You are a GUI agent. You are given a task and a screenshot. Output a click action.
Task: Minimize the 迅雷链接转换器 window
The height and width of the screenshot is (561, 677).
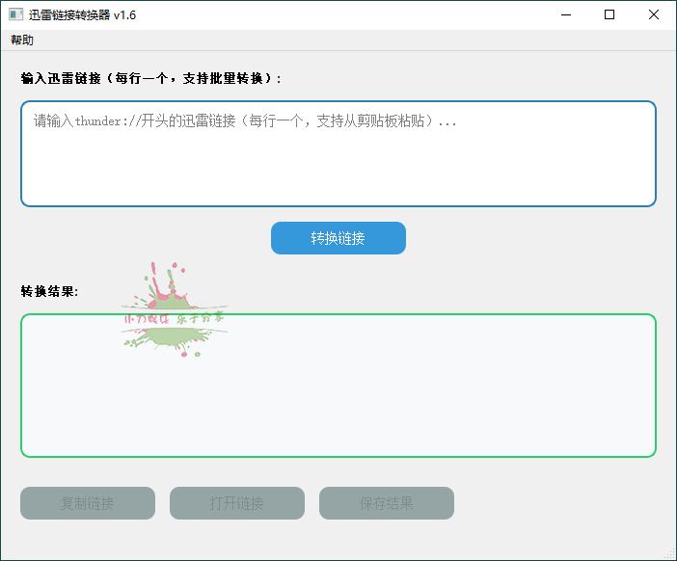(564, 14)
